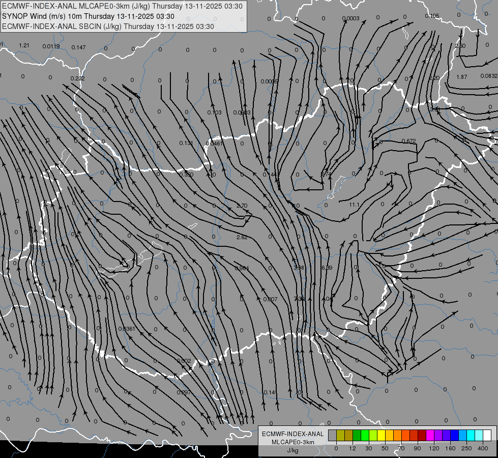498x458 pixels.
Task: Click the map value '2.62'
Action: (242, 237)
